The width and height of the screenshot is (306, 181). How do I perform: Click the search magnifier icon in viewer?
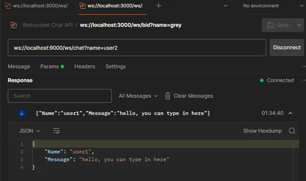[292, 131]
